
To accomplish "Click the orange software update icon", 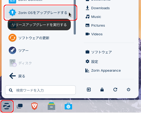I will (12, 38).
